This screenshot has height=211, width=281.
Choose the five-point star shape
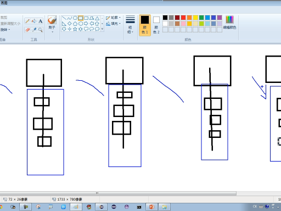click(75, 29)
